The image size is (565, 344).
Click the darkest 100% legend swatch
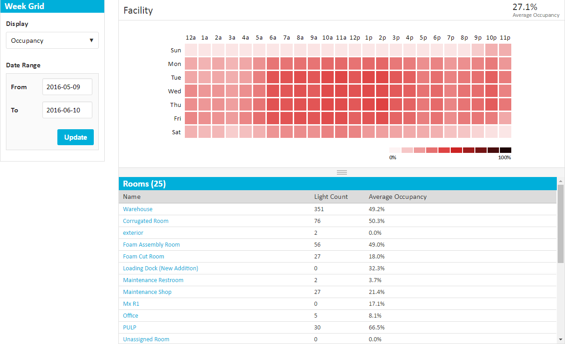pyautogui.click(x=505, y=150)
